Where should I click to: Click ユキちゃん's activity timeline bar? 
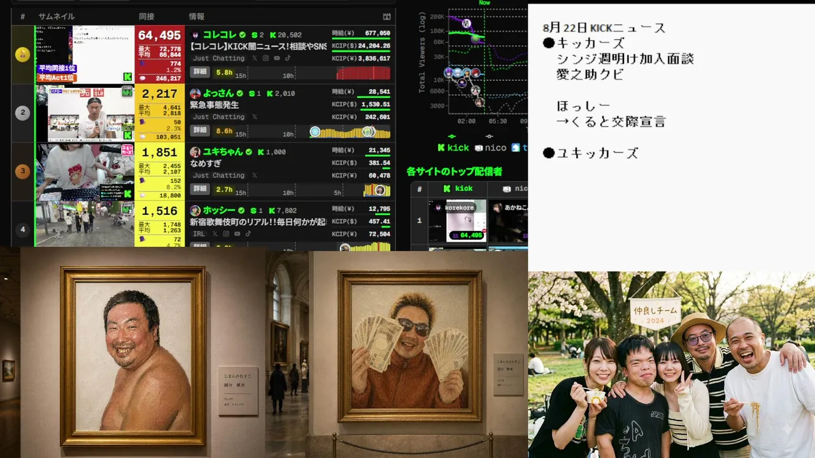click(377, 190)
